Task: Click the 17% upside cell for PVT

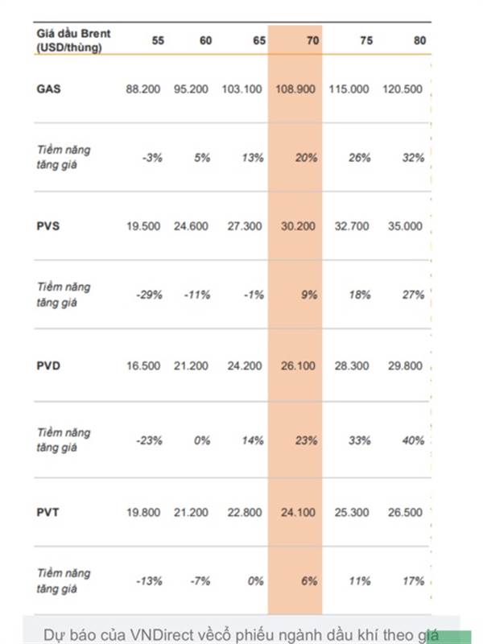Action: (414, 580)
